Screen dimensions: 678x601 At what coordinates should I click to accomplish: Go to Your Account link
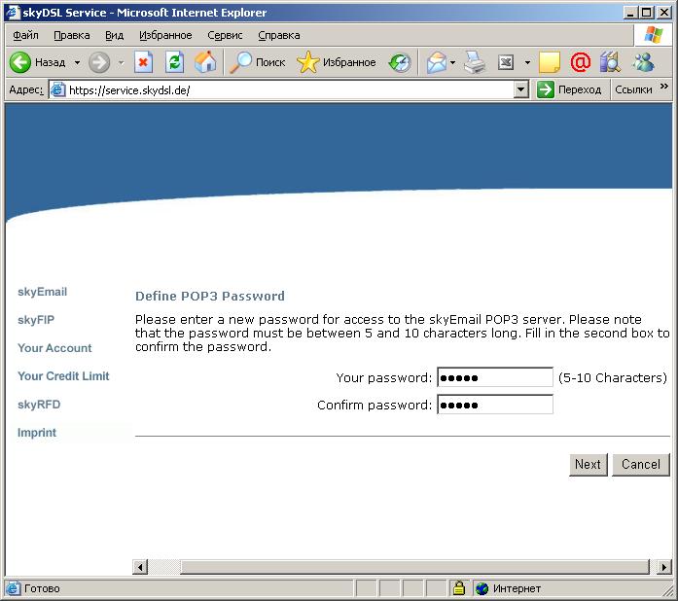[54, 348]
